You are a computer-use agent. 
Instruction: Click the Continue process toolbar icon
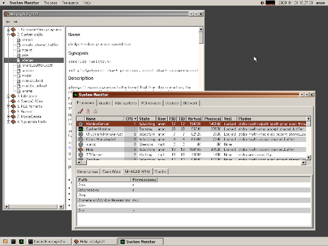95,111
